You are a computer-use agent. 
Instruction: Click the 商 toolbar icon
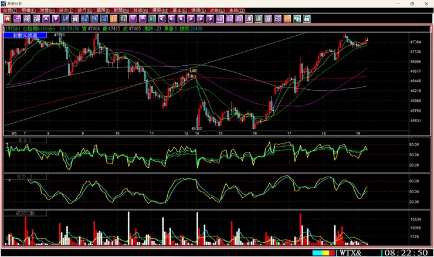pos(27,19)
